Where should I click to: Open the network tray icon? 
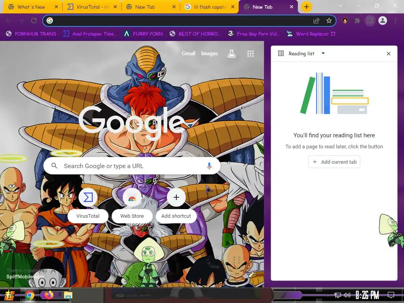pyautogui.click(x=337, y=295)
